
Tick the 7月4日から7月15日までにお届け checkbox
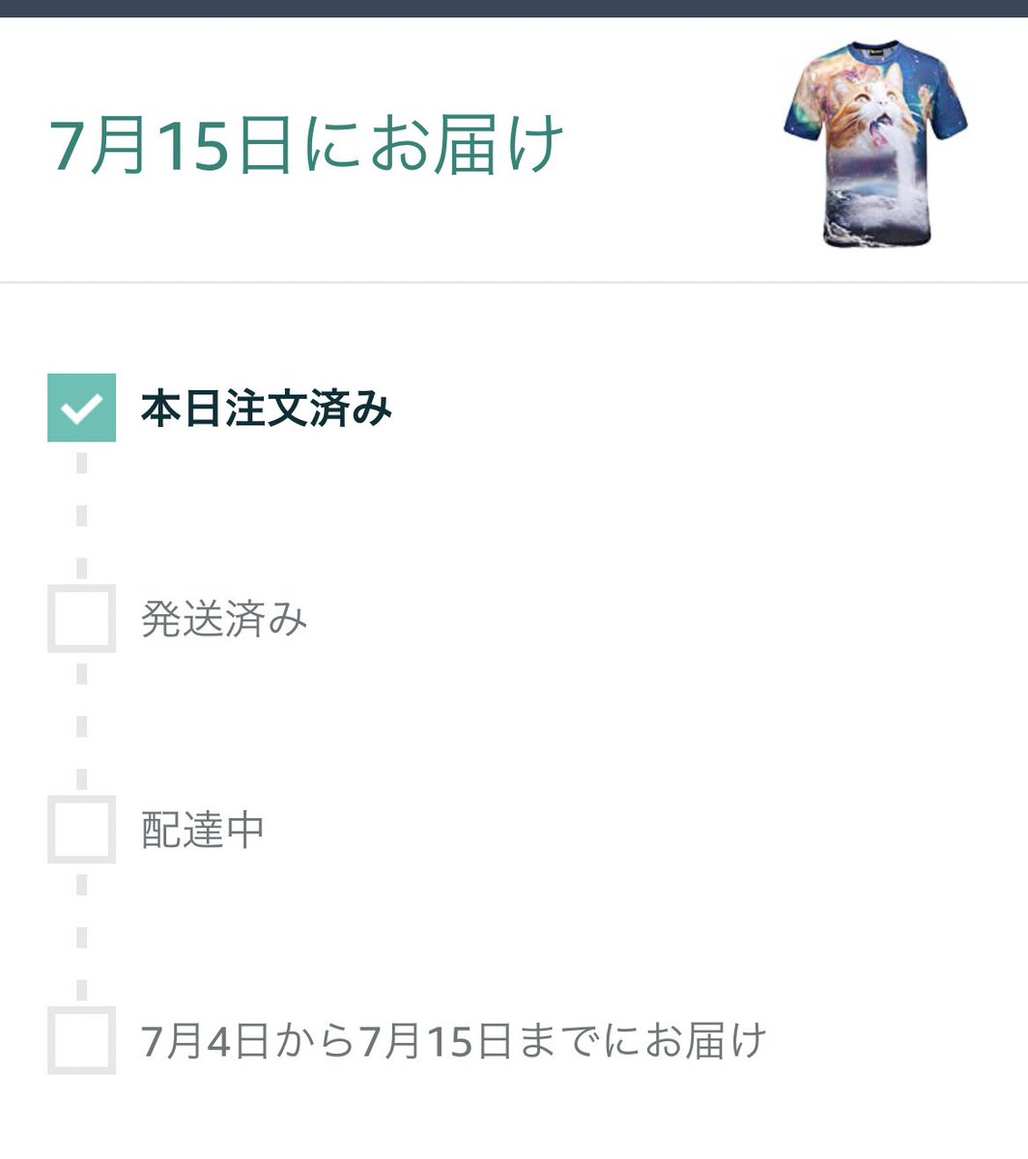point(81,1040)
